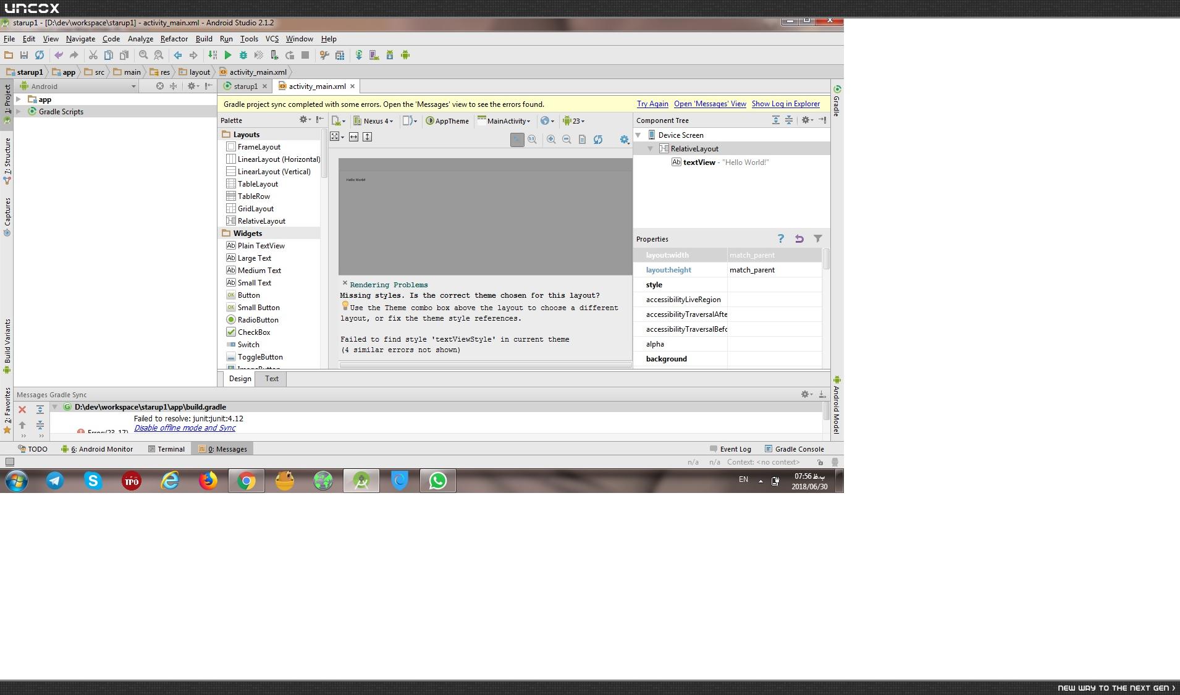1180x695 pixels.
Task: Open the Terminal tool window tab
Action: (167, 449)
